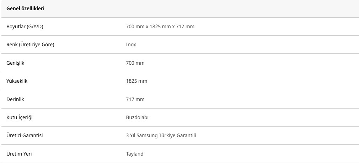Select the 717 mm value in the Derinlik row
The width and height of the screenshot is (359, 163).
pos(135,99)
